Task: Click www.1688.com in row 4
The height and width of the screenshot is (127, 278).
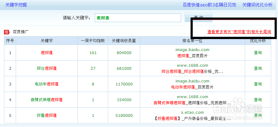Action: coord(192,97)
